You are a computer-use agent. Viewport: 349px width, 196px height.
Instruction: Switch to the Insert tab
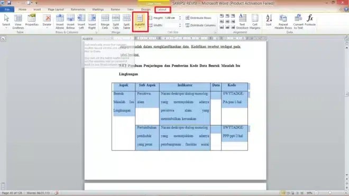(x=37, y=10)
